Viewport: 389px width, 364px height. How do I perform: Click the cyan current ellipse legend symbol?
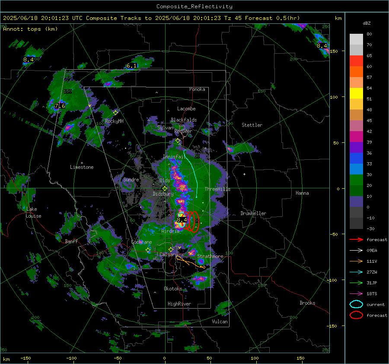point(356,304)
